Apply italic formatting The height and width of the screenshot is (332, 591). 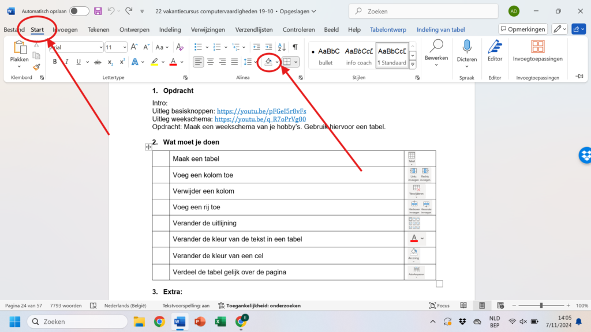coord(68,62)
